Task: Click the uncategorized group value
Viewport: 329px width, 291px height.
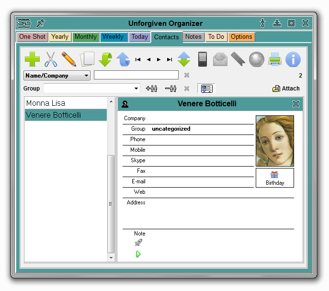Action: (x=171, y=129)
